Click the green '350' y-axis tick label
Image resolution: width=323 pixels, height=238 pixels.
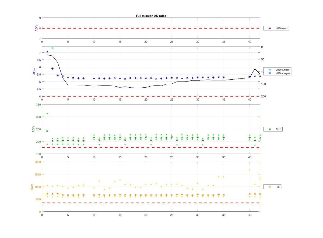click(x=38, y=105)
